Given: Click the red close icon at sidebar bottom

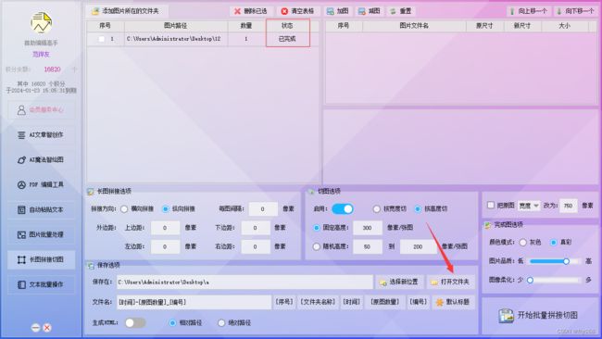Looking at the screenshot, I should pyautogui.click(x=47, y=328).
